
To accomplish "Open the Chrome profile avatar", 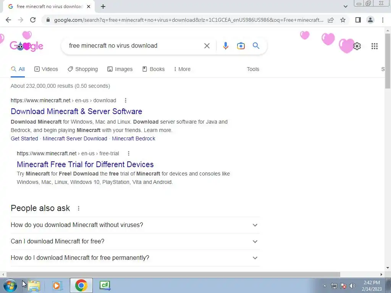I will point(370,20).
